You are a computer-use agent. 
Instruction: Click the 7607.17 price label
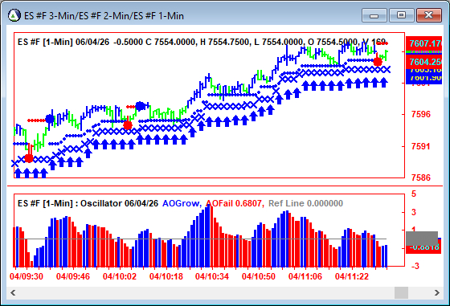[x=424, y=43]
